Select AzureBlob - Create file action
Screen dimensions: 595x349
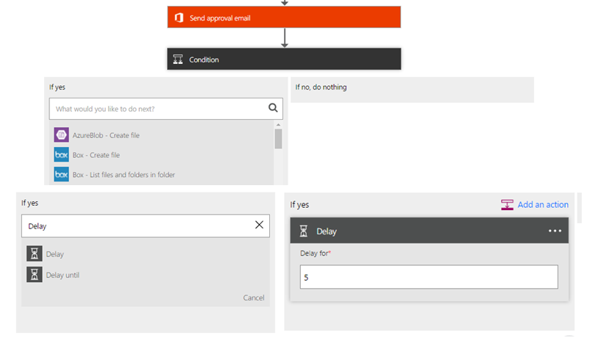106,135
